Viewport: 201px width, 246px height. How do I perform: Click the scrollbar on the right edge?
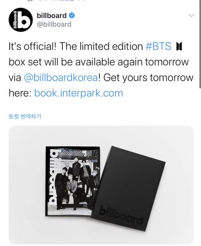coord(200,44)
